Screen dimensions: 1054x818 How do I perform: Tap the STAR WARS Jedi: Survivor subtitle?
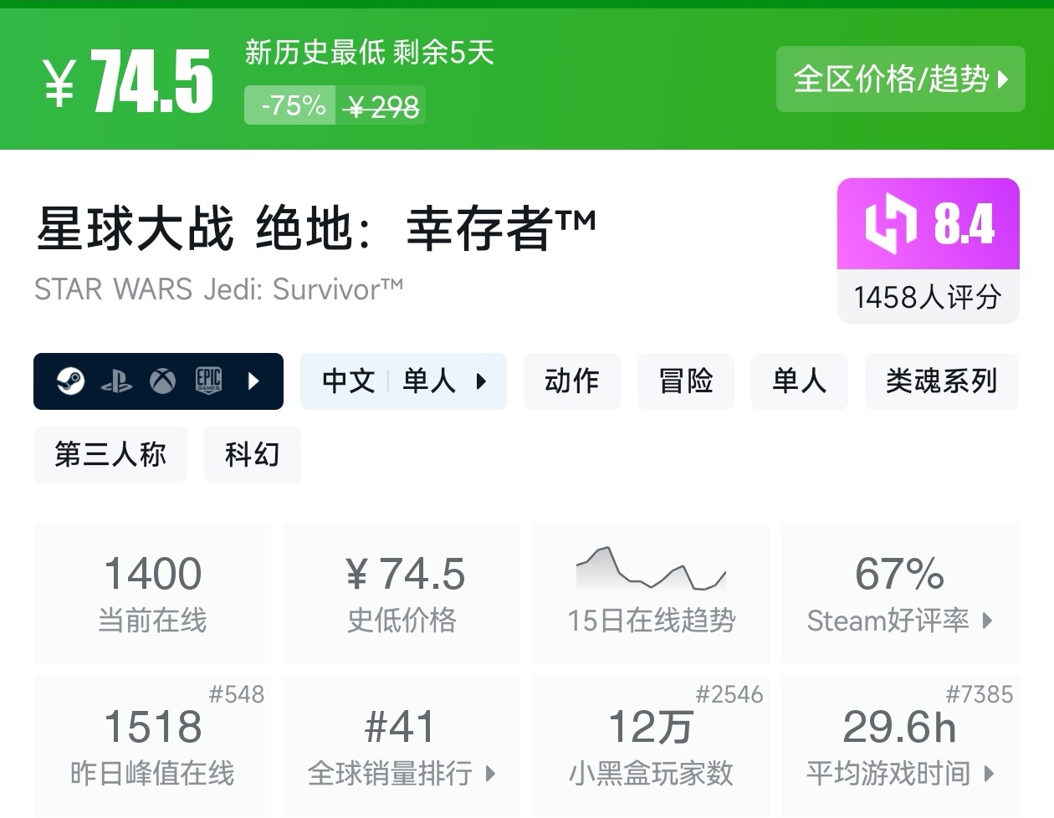pos(219,289)
